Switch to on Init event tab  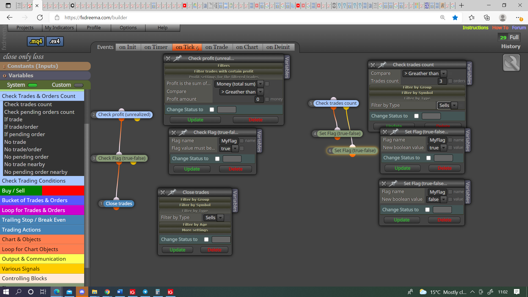128,47
